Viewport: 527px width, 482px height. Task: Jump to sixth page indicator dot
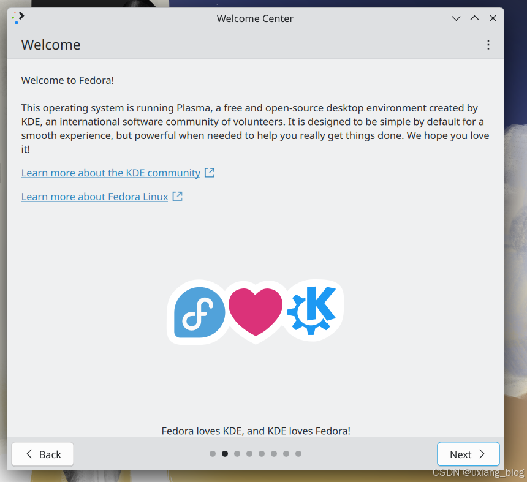tap(274, 454)
